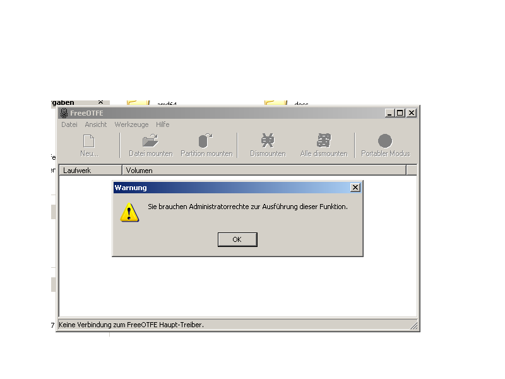This screenshot has height=379, width=505.
Task: Confirm the warning with OK
Action: point(237,239)
